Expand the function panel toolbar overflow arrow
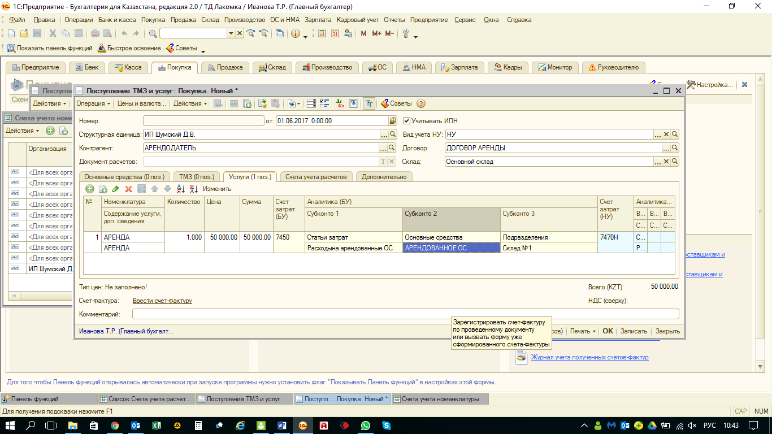Viewport: 772px width, 434px height. click(203, 51)
